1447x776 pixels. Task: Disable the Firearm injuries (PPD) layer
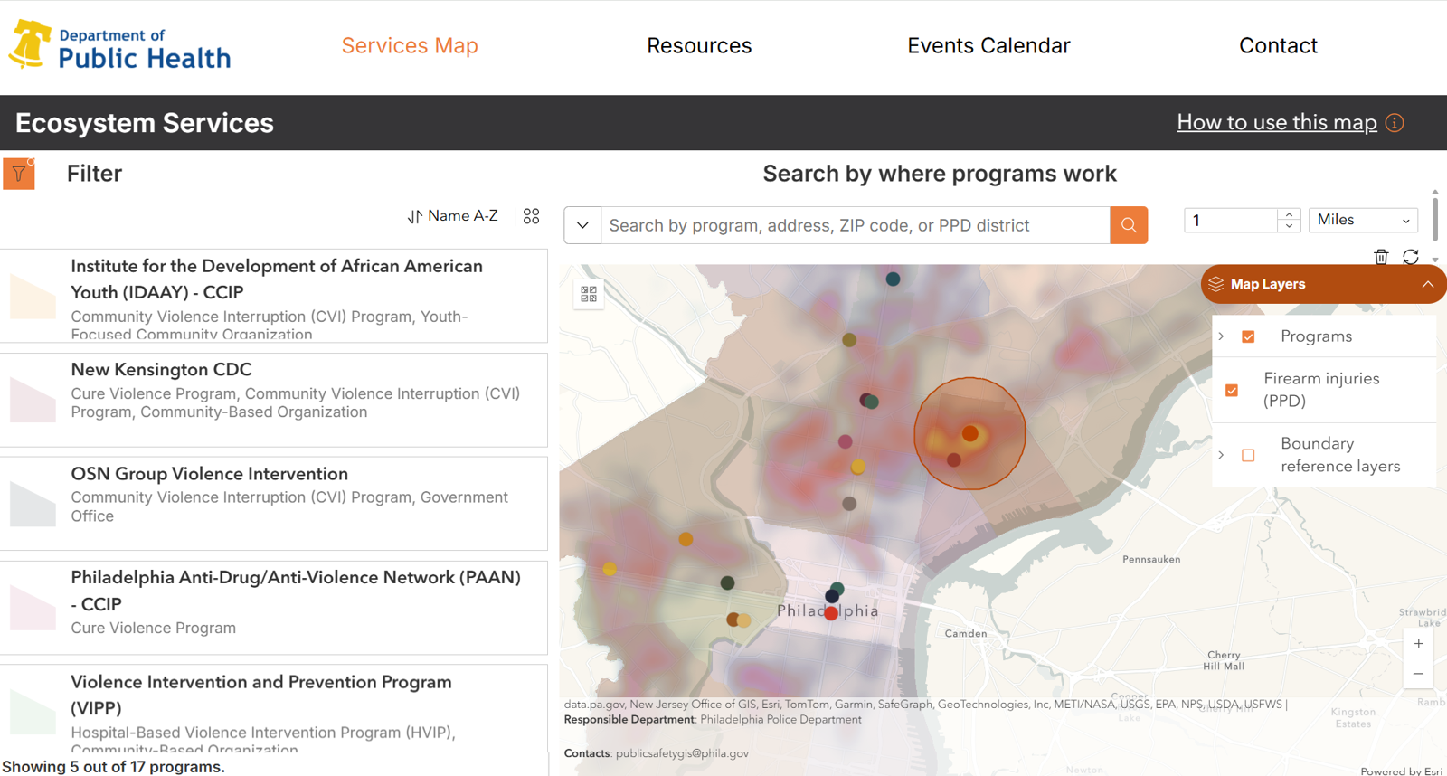(x=1232, y=391)
